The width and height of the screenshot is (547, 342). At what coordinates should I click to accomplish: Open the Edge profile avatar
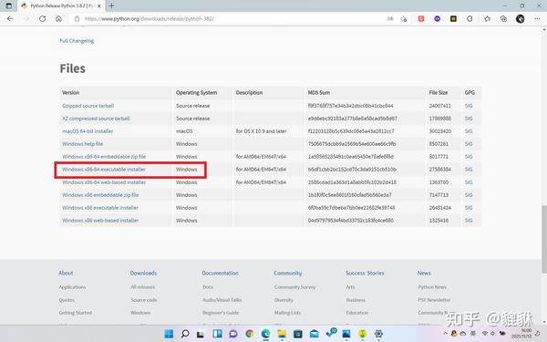coord(521,19)
